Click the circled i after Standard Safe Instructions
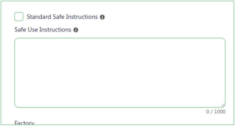Screen dimensions: 235x126 tap(102, 17)
